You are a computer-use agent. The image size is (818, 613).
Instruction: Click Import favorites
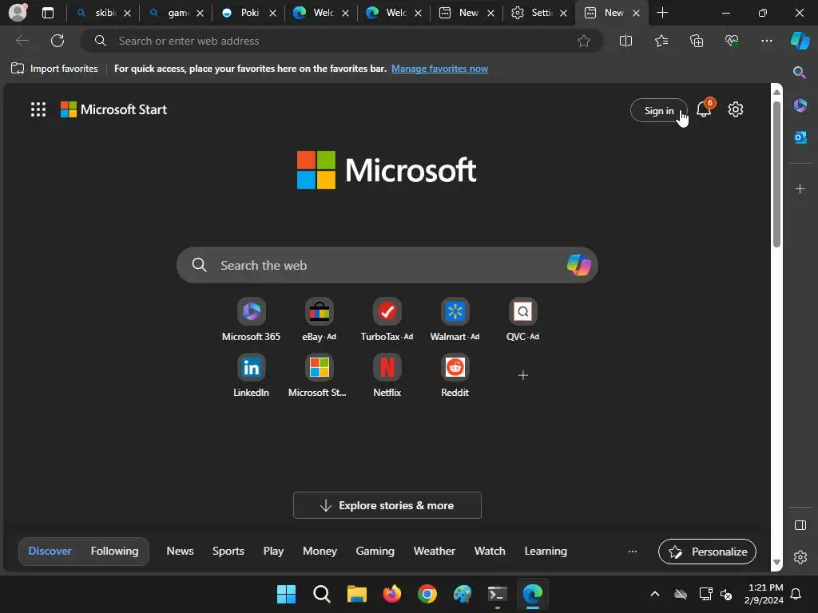(54, 69)
